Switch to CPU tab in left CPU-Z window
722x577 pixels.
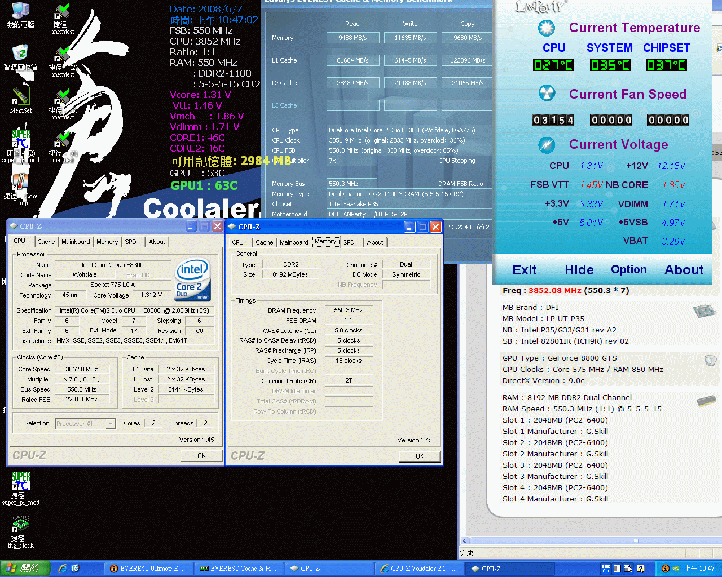20,241
